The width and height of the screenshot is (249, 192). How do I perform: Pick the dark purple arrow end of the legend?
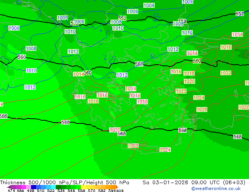9,187
